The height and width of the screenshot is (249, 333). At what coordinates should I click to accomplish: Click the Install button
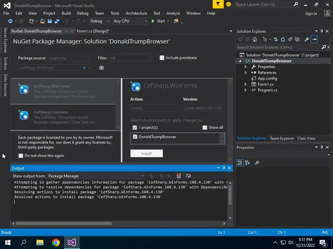[147, 153]
